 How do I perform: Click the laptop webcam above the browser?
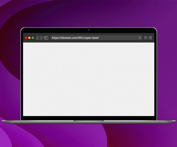tap(88, 30)
